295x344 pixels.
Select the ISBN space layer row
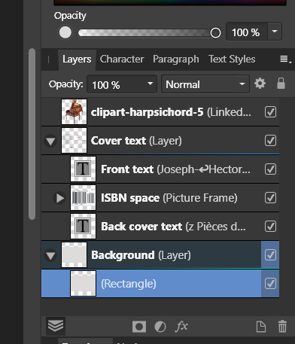point(160,198)
